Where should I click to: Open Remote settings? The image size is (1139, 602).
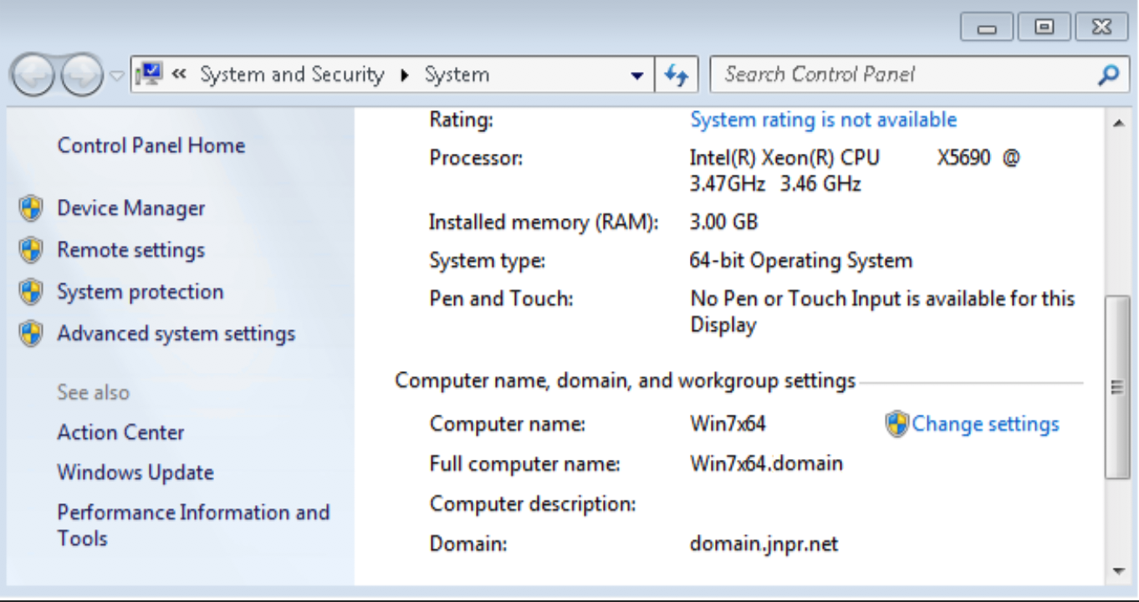click(x=130, y=250)
